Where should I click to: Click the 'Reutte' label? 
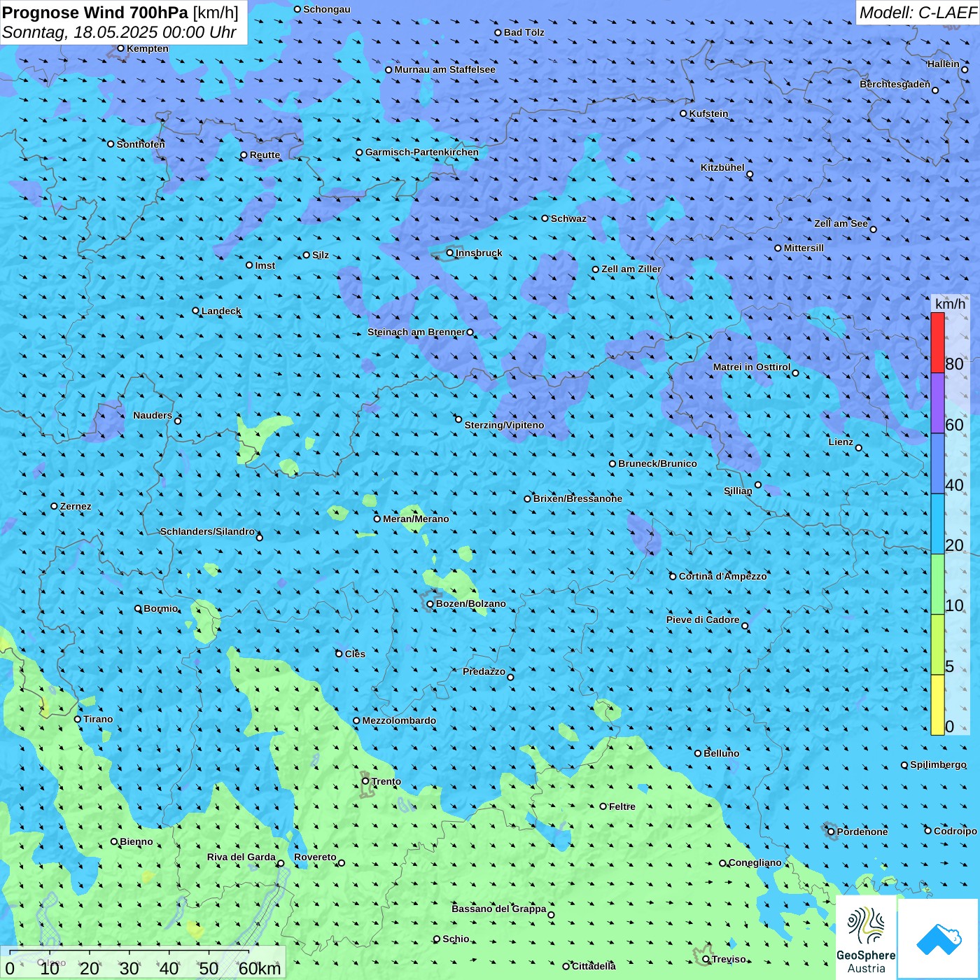265,155
